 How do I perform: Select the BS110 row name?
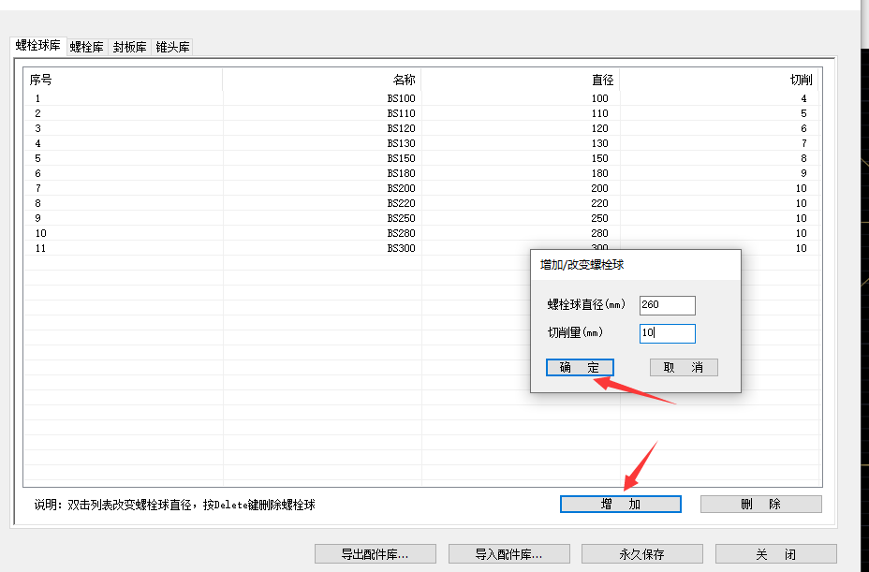tap(401, 113)
